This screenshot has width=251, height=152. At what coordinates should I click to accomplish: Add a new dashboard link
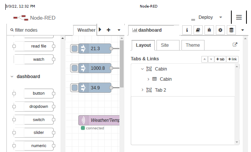232,59
